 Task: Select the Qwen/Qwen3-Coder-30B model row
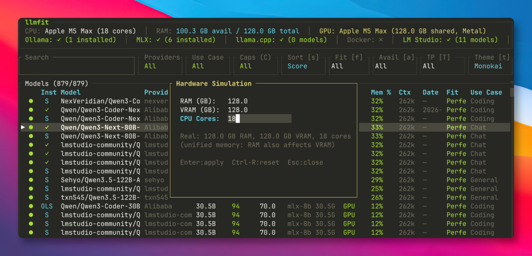click(266, 206)
